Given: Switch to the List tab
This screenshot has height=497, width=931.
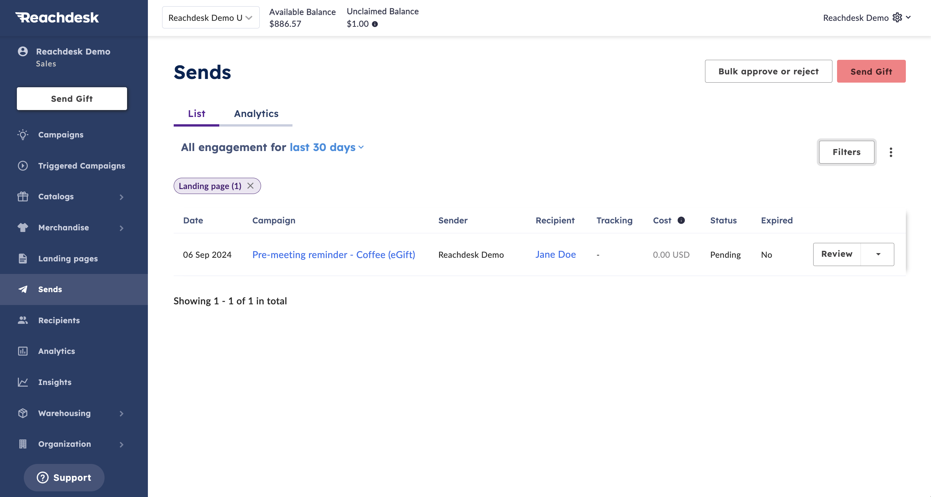Looking at the screenshot, I should [196, 114].
